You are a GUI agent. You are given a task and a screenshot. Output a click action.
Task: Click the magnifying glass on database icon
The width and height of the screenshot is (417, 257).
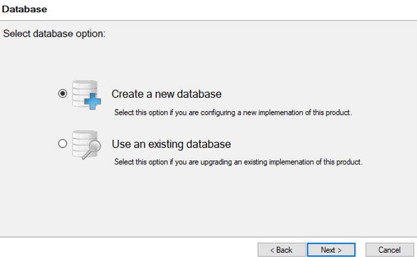click(x=92, y=150)
